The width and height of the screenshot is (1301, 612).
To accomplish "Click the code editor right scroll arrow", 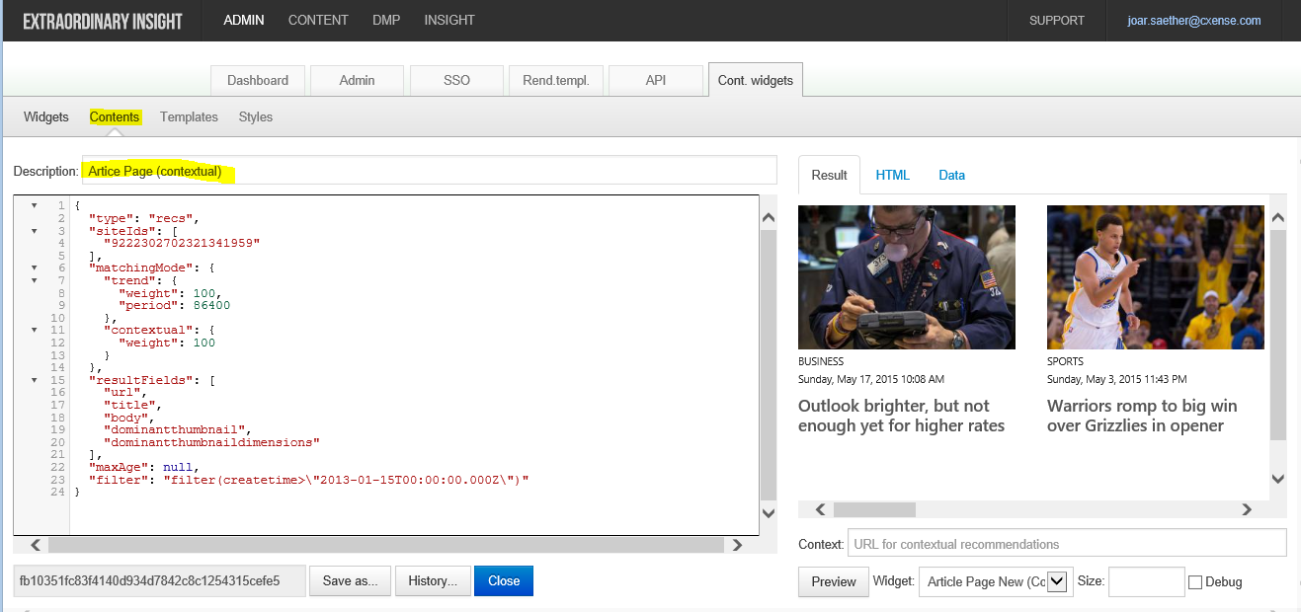I will click(x=736, y=545).
